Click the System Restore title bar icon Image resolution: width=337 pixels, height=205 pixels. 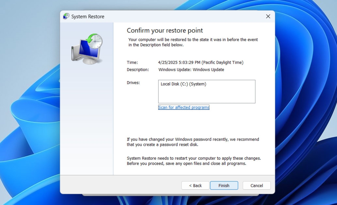(x=65, y=16)
